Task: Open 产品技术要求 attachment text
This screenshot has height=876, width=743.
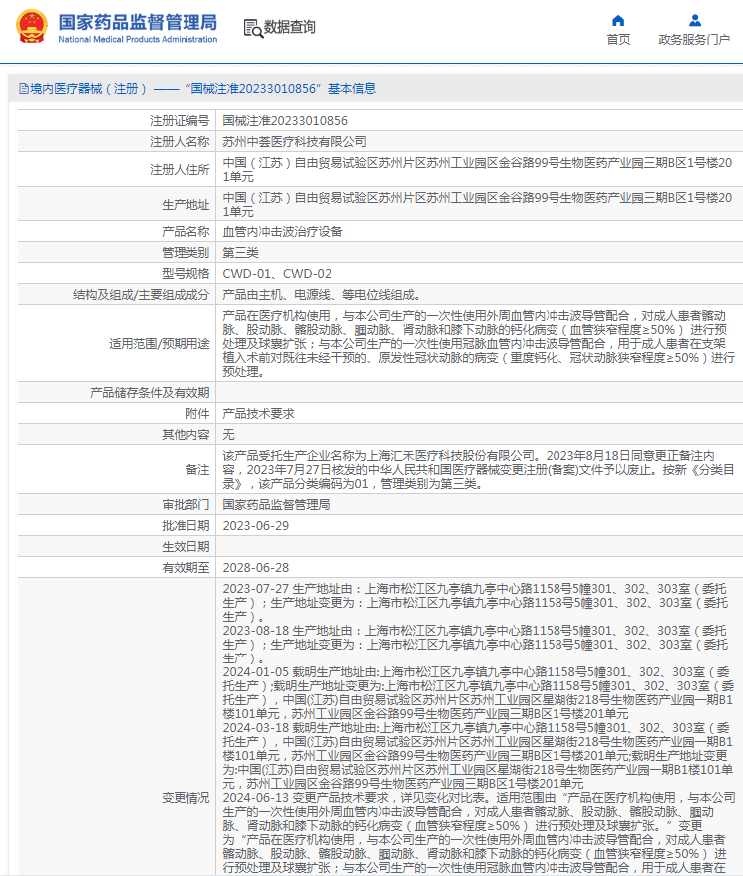Action: 258,413
